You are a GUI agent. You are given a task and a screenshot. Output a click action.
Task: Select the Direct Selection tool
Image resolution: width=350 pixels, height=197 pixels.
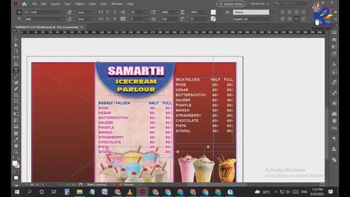coord(16,45)
